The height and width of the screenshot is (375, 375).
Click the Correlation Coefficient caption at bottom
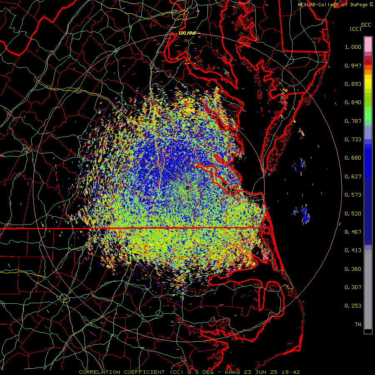click(189, 372)
